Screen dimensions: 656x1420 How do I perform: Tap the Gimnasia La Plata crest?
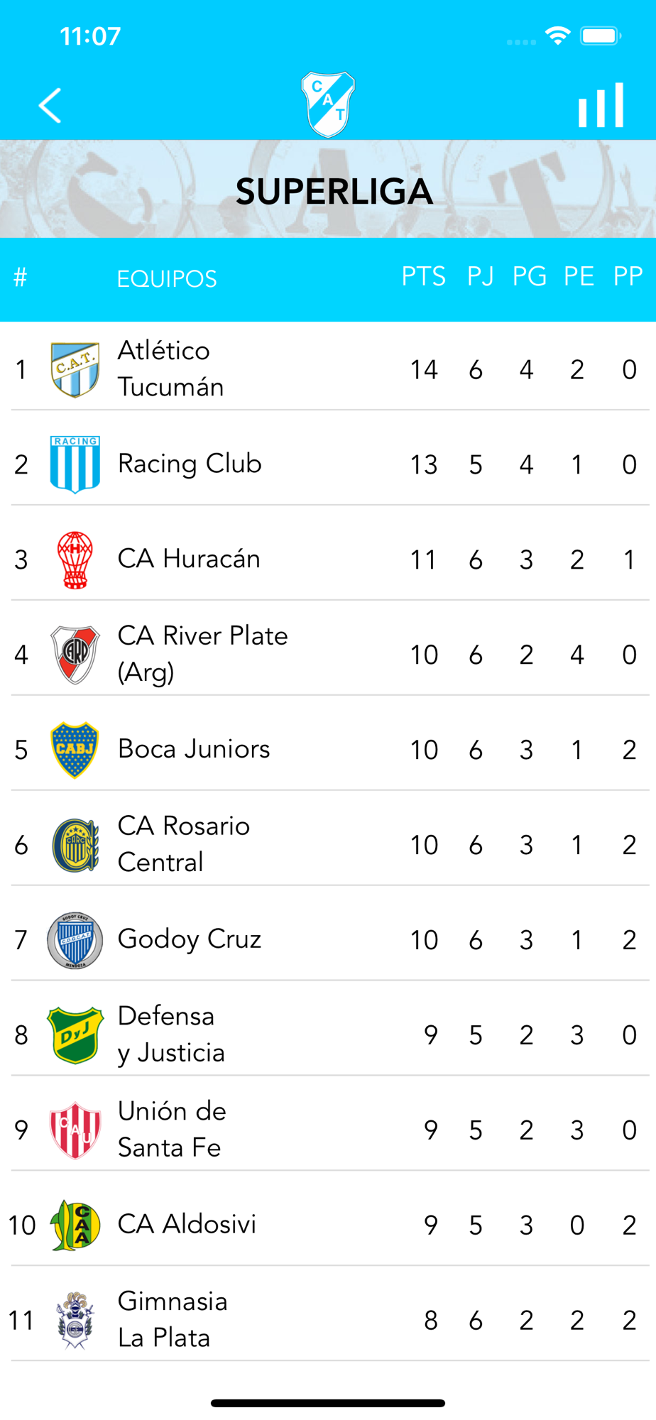75,1321
